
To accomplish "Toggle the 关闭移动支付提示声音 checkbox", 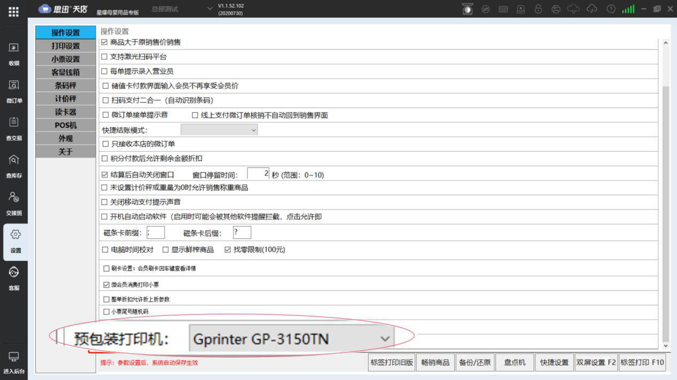I will click(105, 202).
